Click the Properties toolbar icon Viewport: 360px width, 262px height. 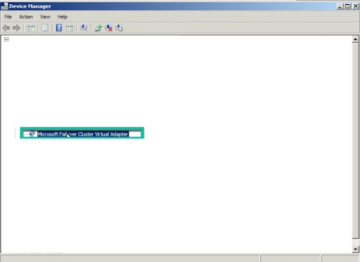45,28
